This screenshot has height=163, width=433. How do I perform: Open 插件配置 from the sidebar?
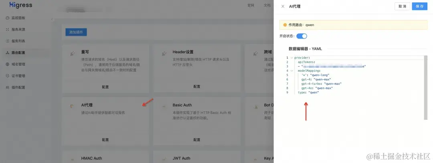tap(18, 87)
